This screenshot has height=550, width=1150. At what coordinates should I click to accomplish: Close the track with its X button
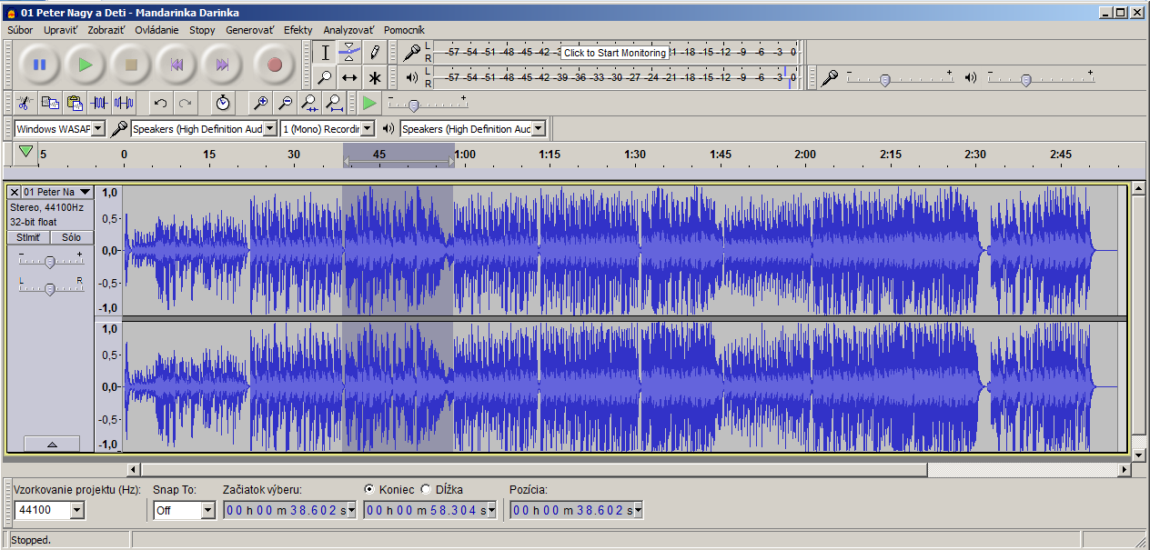pyautogui.click(x=15, y=192)
